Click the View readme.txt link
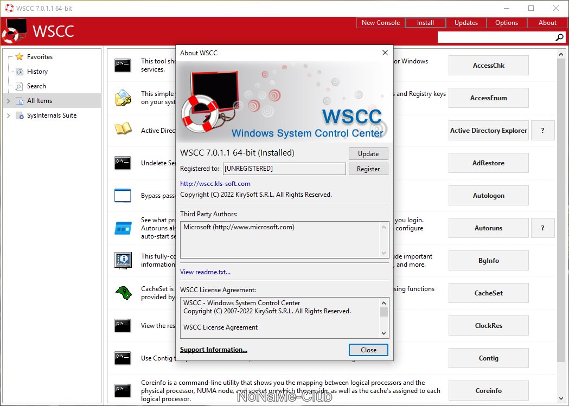Screen dimensions: 569x406 pyautogui.click(x=205, y=272)
